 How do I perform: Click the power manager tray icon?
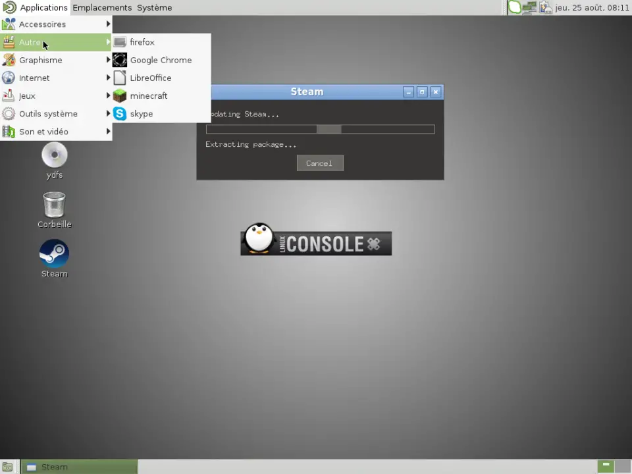click(x=545, y=7)
